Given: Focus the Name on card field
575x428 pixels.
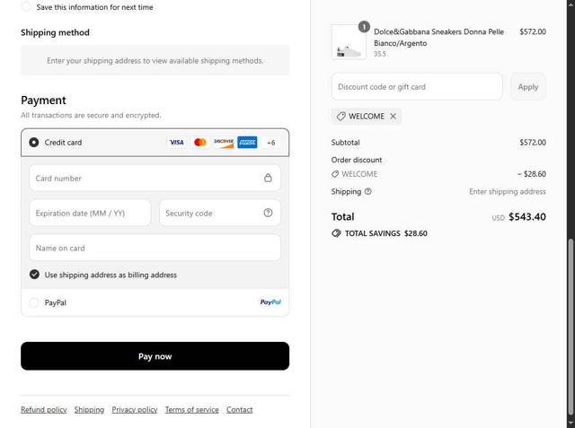Looking at the screenshot, I should (x=155, y=248).
